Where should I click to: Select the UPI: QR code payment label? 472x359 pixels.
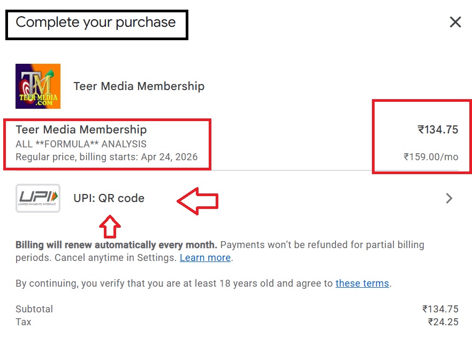109,198
